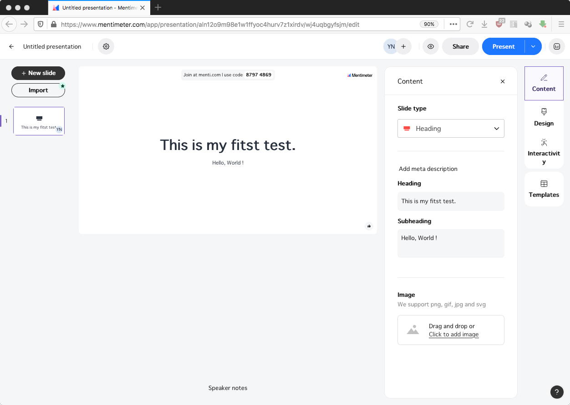
Task: Open the results chart icon
Action: pos(556,46)
